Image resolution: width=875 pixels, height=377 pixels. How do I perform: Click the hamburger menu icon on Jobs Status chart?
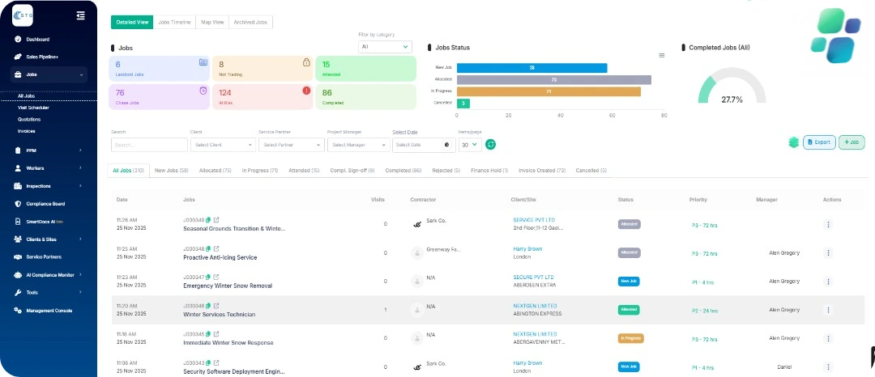click(661, 56)
